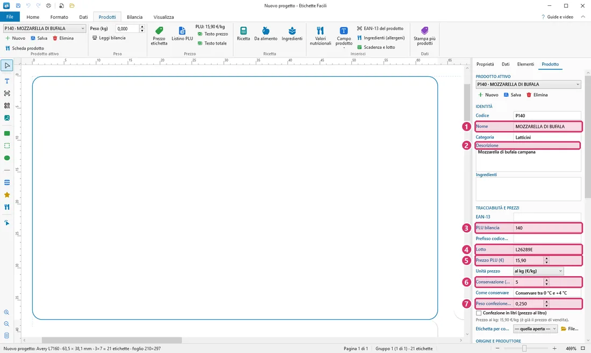Open the Campo prodotto dropdown button

point(344,37)
